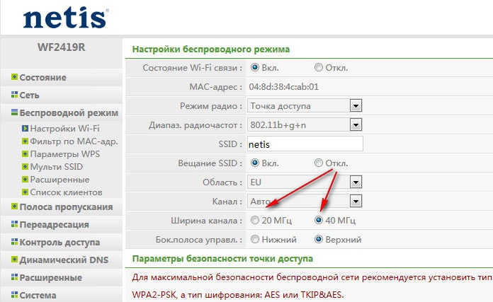
Task: Select 40 МГц channel width
Action: tap(319, 221)
